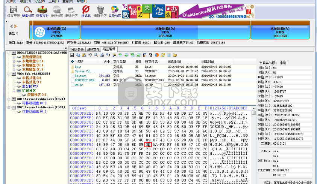This screenshot has width=317, height=184.
Task: Select 未格式化(1) in the disk tree
Action: click(x=32, y=82)
